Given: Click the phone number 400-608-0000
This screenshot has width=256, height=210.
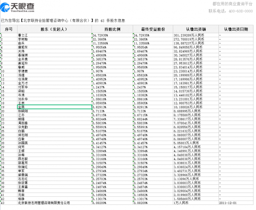Looking at the screenshot, I should (x=241, y=11).
